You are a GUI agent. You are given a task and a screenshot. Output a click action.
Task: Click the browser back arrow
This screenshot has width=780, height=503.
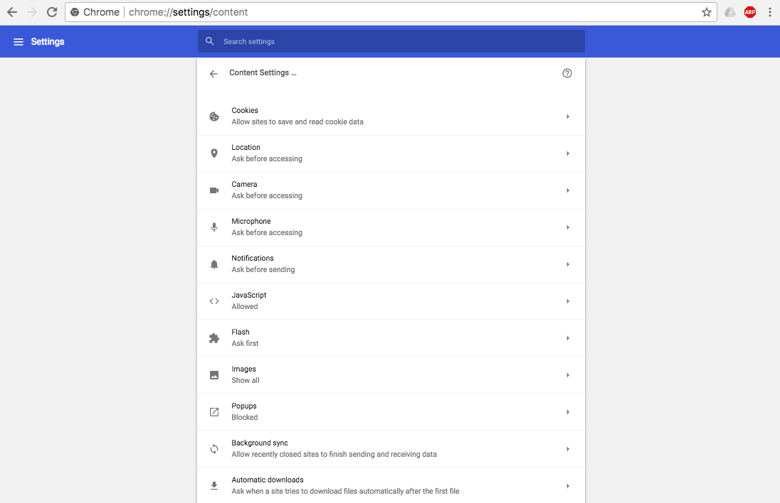tap(12, 12)
